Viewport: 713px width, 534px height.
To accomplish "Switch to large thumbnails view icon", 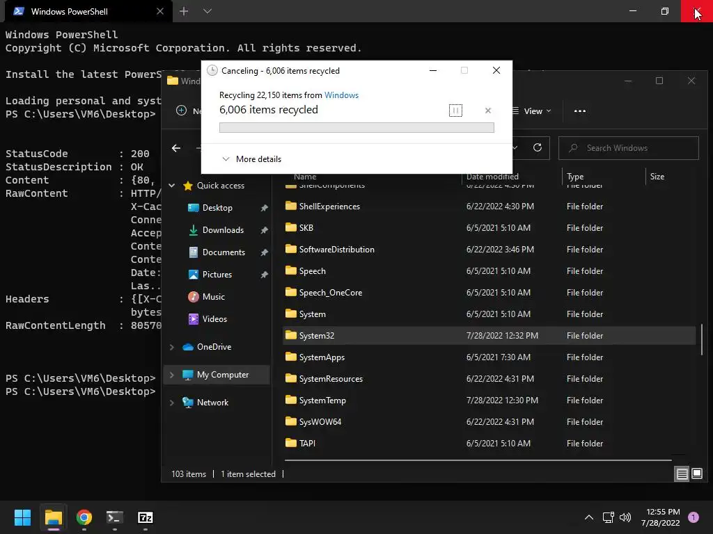I will [x=696, y=474].
